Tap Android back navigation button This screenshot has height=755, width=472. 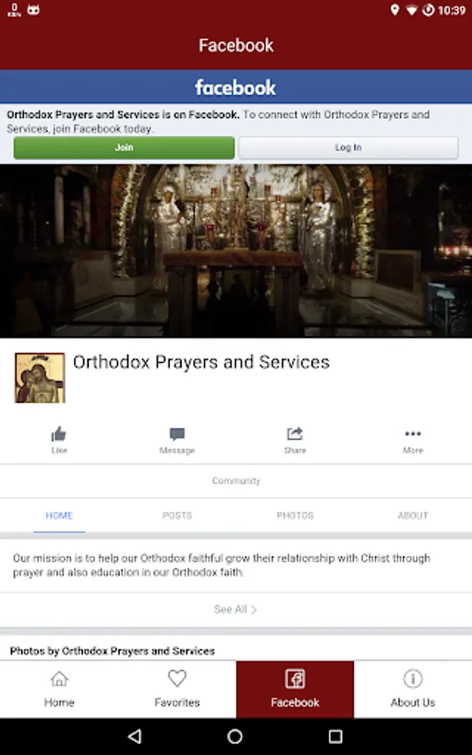[135, 736]
